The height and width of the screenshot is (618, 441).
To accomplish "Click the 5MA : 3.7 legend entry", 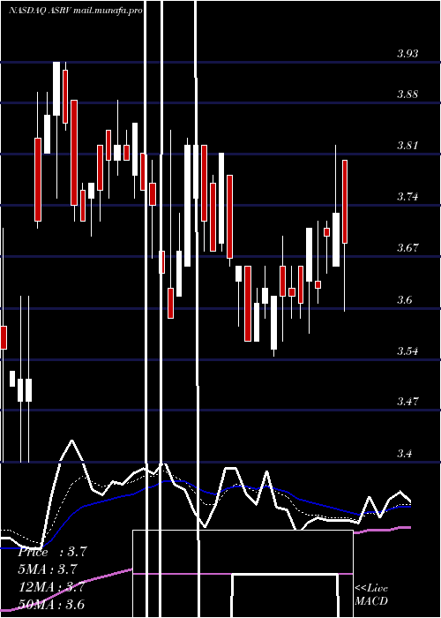I will (x=48, y=569).
